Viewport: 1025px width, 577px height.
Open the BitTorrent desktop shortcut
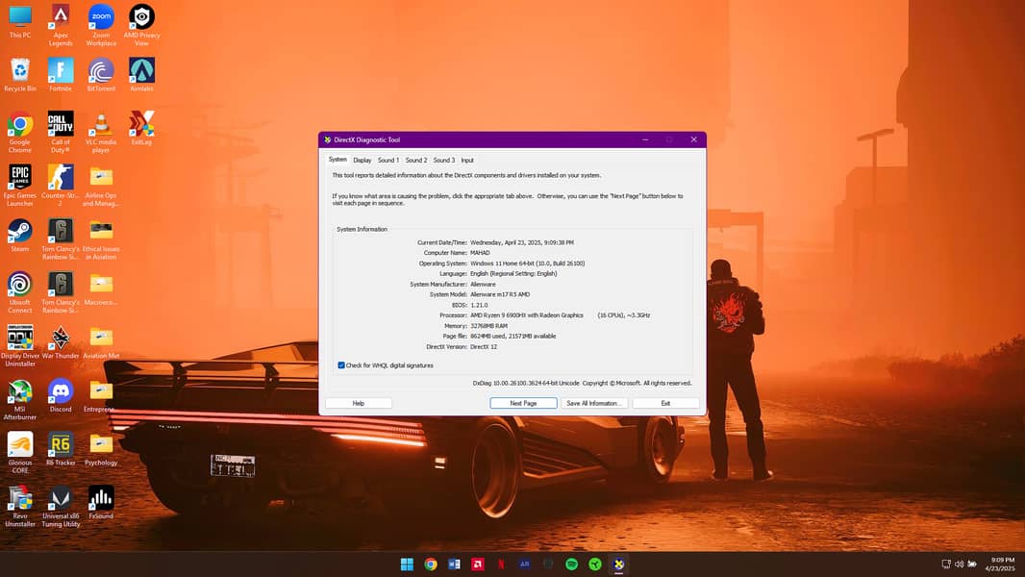pyautogui.click(x=101, y=74)
